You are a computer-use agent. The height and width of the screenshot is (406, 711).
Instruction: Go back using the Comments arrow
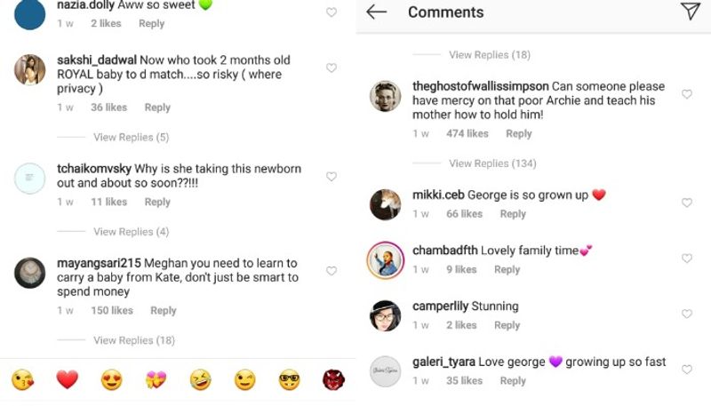(377, 12)
